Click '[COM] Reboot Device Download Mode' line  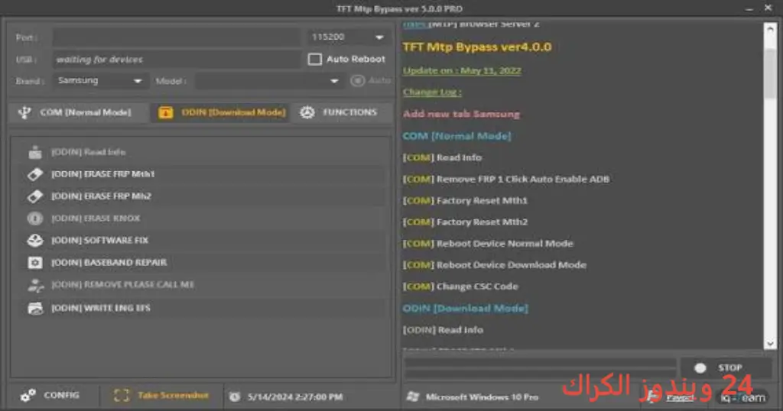(495, 265)
